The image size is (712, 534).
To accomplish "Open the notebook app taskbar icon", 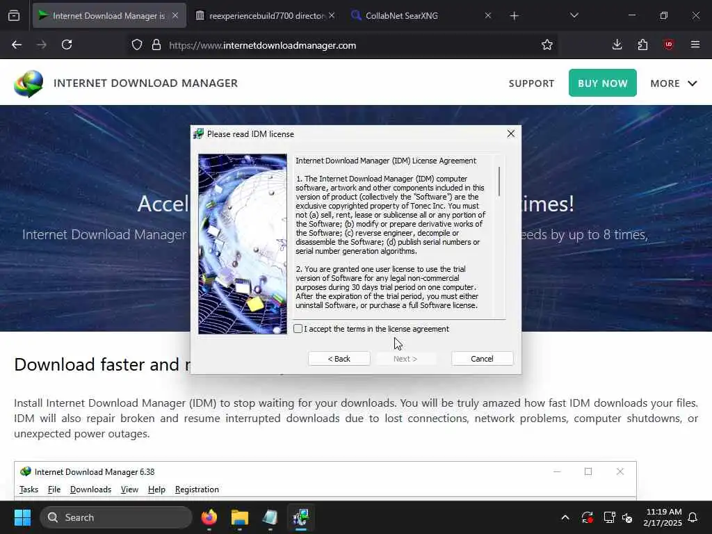I will (x=270, y=517).
